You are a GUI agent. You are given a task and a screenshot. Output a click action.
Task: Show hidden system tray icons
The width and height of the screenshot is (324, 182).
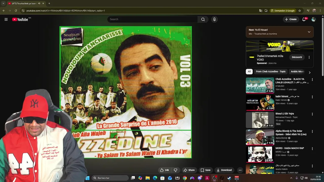[291, 178]
